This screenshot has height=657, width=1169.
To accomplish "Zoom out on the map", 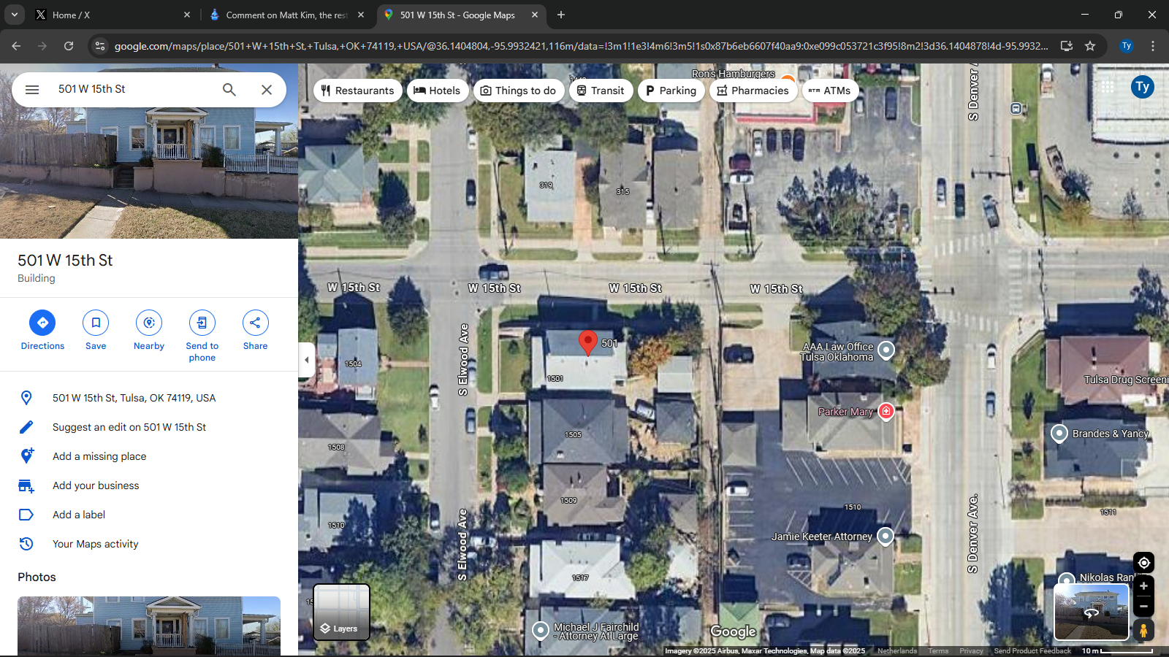I will (x=1144, y=607).
